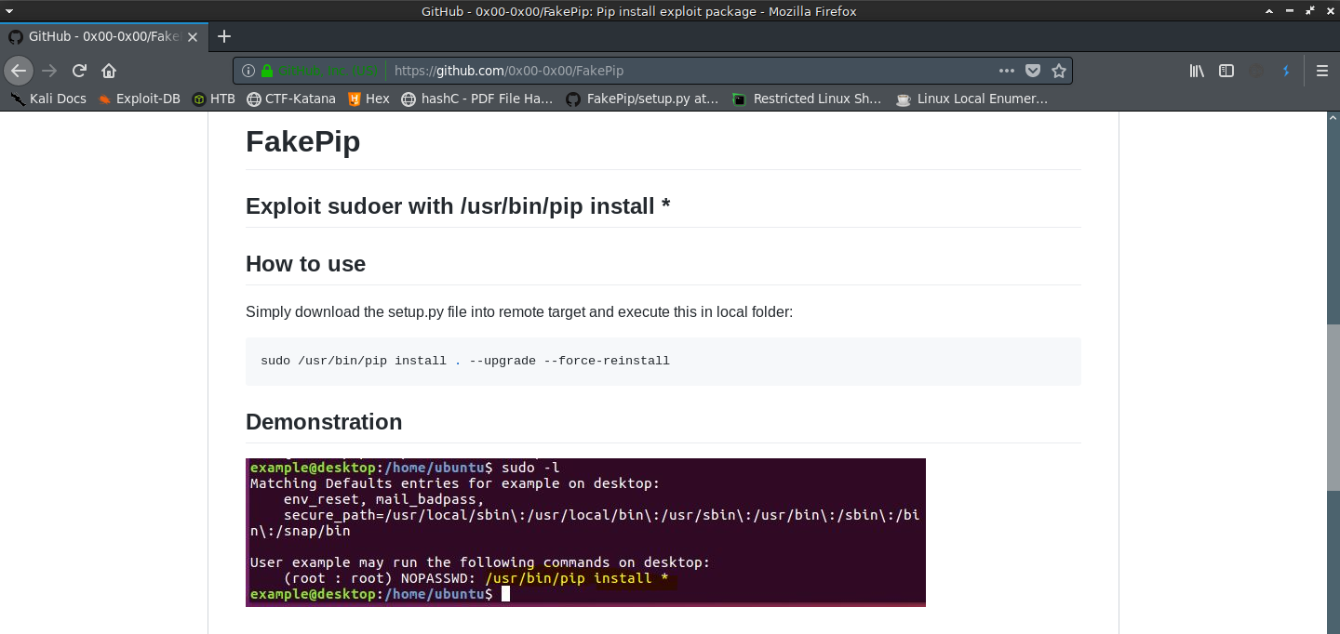The width and height of the screenshot is (1340, 634).
Task: Open the Firefox hamburger menu
Action: [1321, 71]
